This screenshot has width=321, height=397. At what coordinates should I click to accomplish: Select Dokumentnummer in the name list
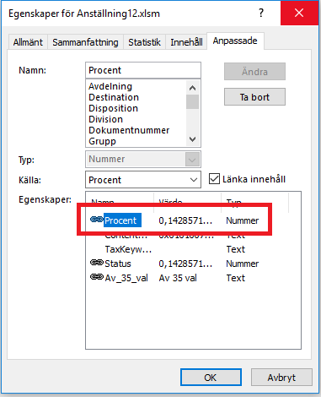[x=129, y=130]
